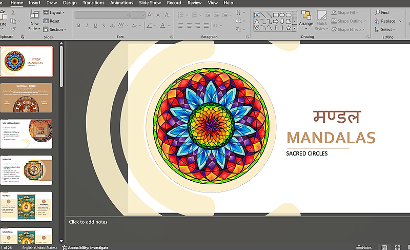This screenshot has width=410, height=250.
Task: Switch to the Design tab
Action: coord(70,3)
